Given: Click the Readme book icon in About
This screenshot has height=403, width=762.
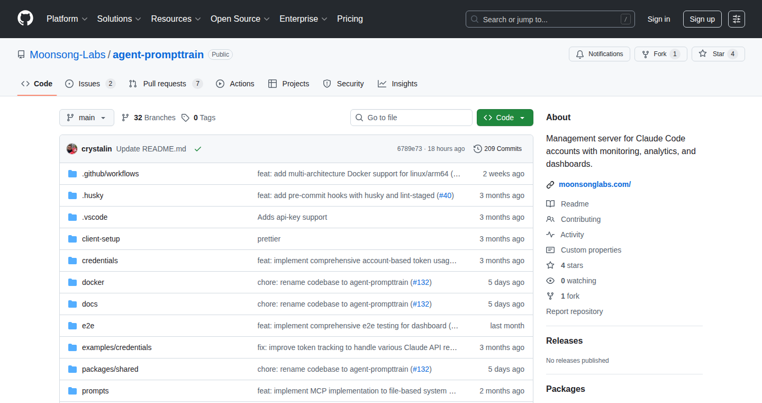Looking at the screenshot, I should 550,204.
